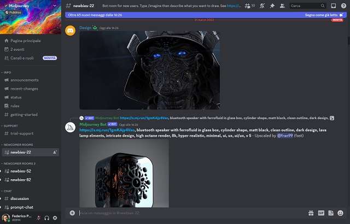Click the newbies-22 channel title header
Viewport: 350px width, 224px height.
coord(84,6)
